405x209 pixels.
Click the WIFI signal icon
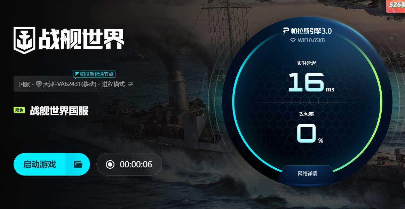tap(293, 40)
